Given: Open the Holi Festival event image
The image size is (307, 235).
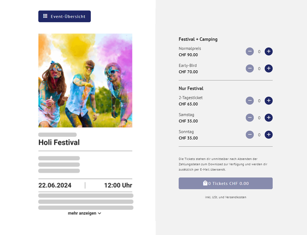Looking at the screenshot, I should click(85, 81).
